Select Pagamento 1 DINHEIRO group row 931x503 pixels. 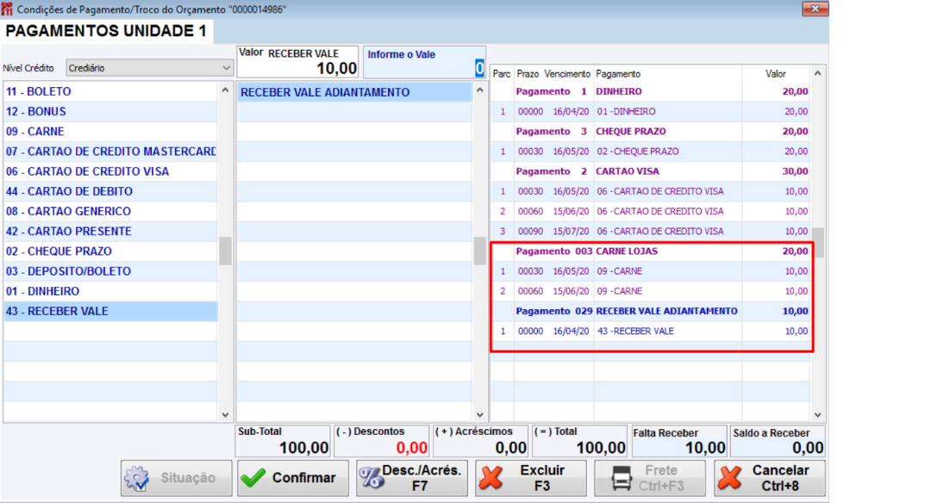coord(650,91)
